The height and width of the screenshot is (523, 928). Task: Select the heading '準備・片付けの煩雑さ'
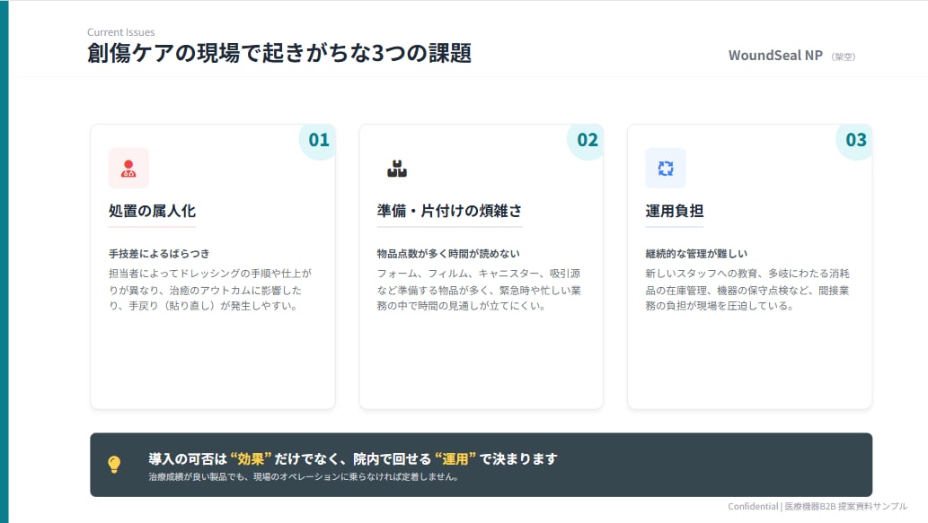point(450,211)
